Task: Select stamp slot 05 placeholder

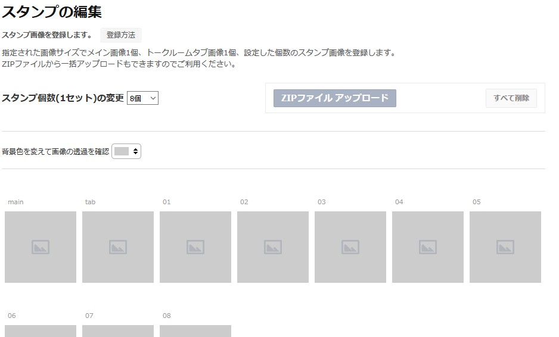Action: tap(505, 247)
